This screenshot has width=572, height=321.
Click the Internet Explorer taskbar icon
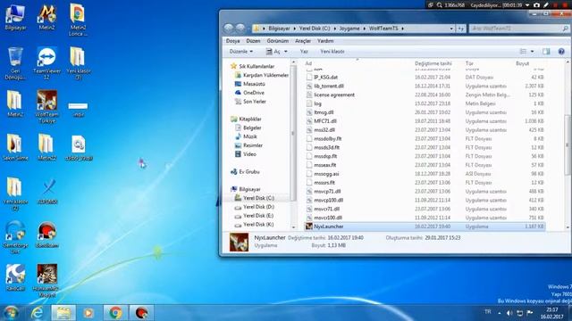tap(37, 313)
